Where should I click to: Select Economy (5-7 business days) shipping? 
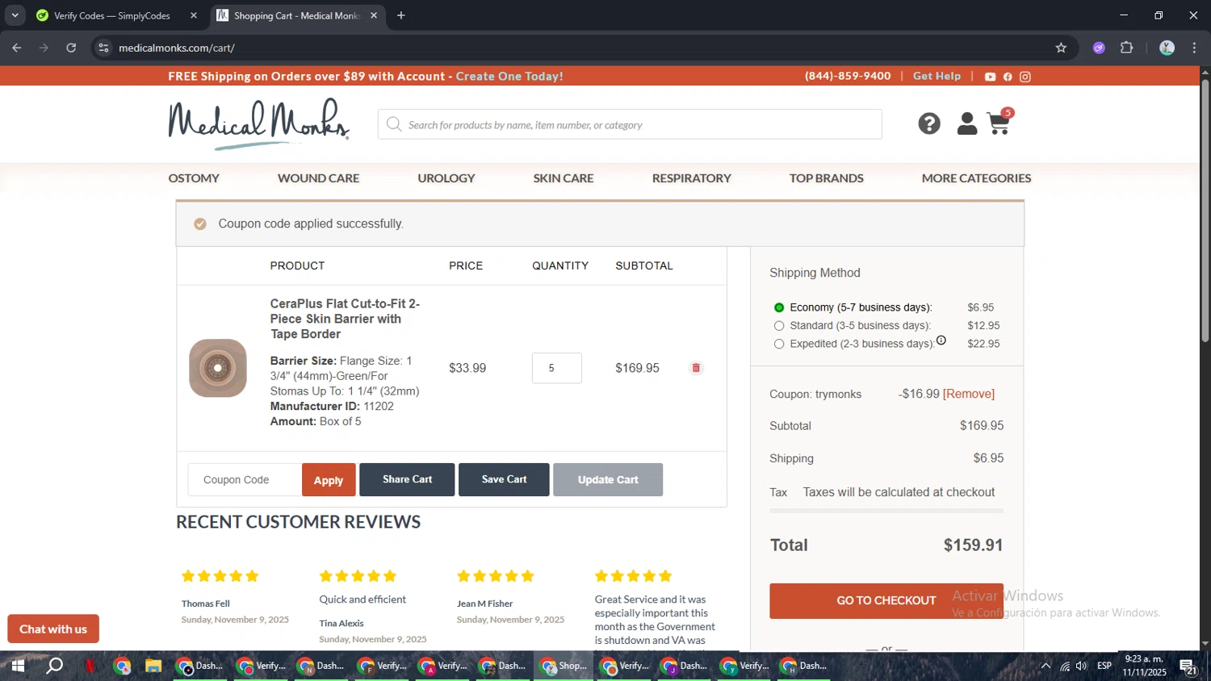pyautogui.click(x=779, y=307)
